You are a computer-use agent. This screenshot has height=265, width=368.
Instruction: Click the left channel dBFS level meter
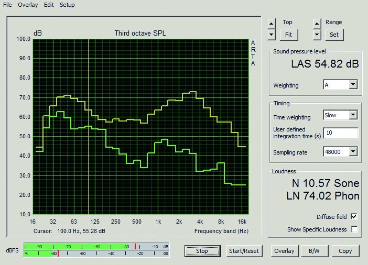[x=97, y=247]
